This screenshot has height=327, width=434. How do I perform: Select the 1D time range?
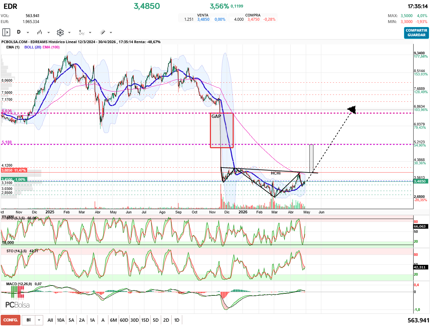click(177, 320)
